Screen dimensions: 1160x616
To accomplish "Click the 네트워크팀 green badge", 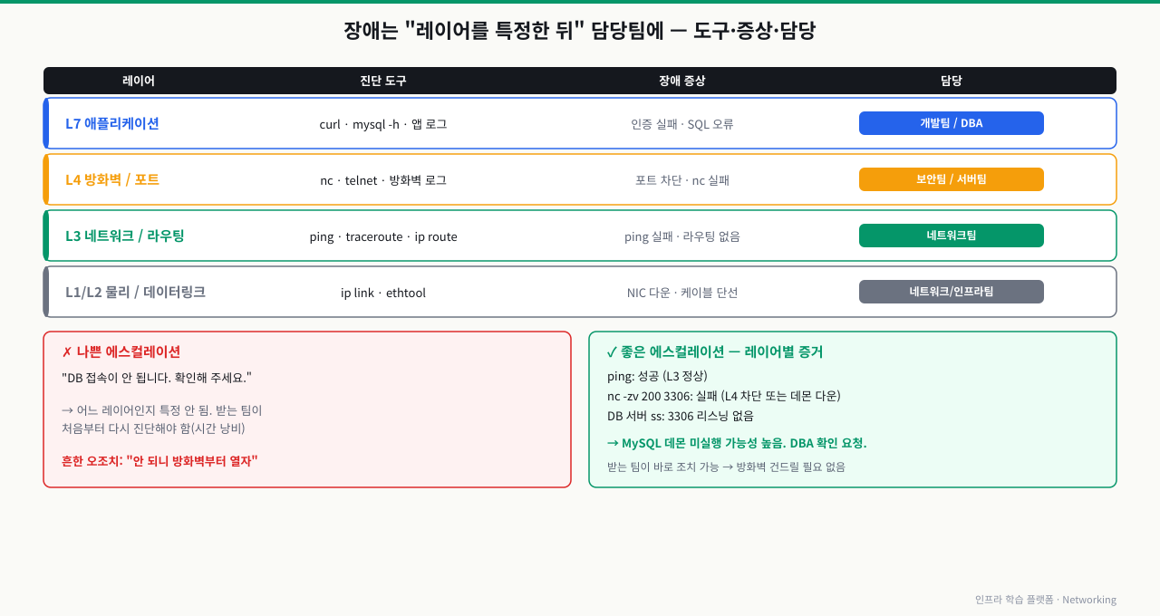I will [x=951, y=236].
